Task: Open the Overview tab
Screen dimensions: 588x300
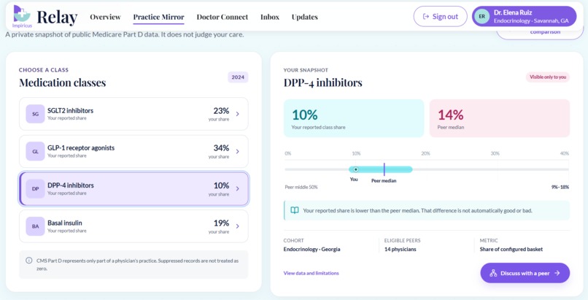Action: pos(105,17)
